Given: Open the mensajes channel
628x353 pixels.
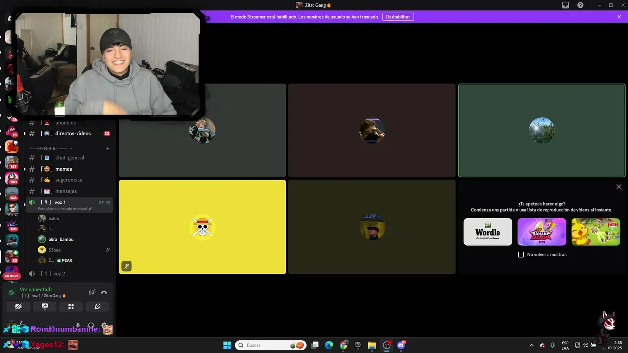Looking at the screenshot, I should 70,191.
